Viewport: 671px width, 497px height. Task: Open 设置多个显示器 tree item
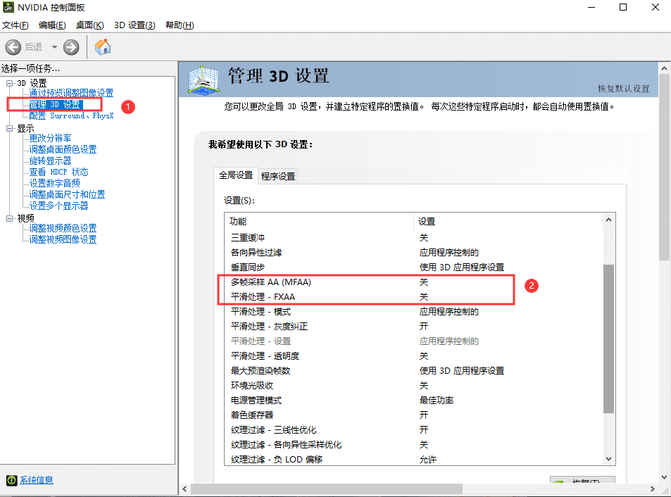pos(58,206)
